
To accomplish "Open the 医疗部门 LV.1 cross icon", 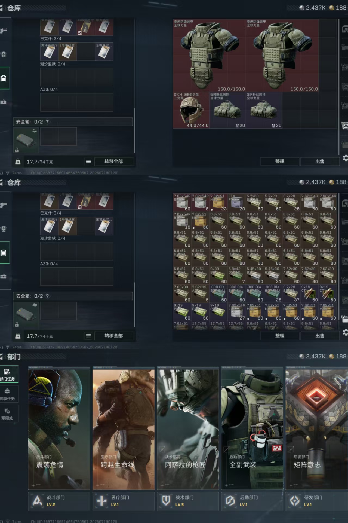I will (x=101, y=501).
